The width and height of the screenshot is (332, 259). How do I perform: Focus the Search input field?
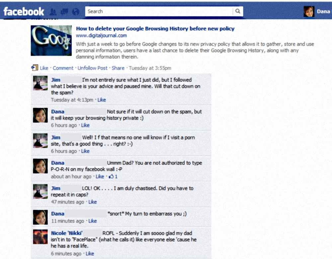(x=159, y=11)
